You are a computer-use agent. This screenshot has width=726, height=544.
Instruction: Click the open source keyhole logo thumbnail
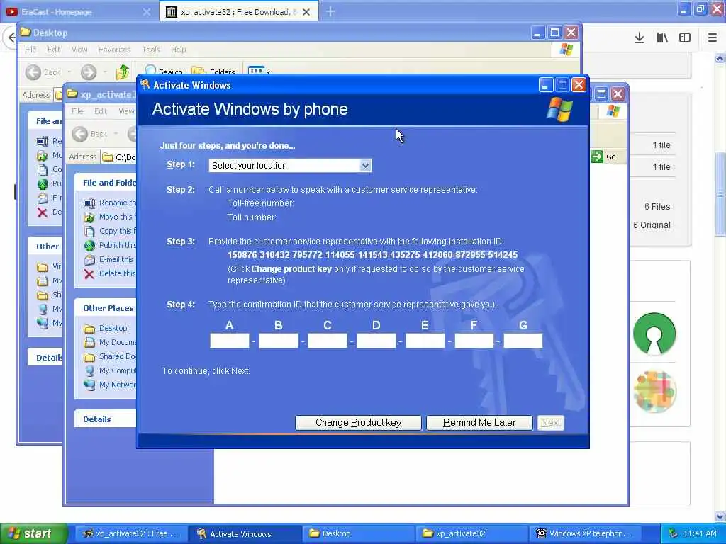[654, 334]
